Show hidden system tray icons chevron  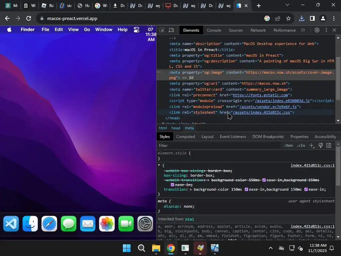[x=271, y=248]
